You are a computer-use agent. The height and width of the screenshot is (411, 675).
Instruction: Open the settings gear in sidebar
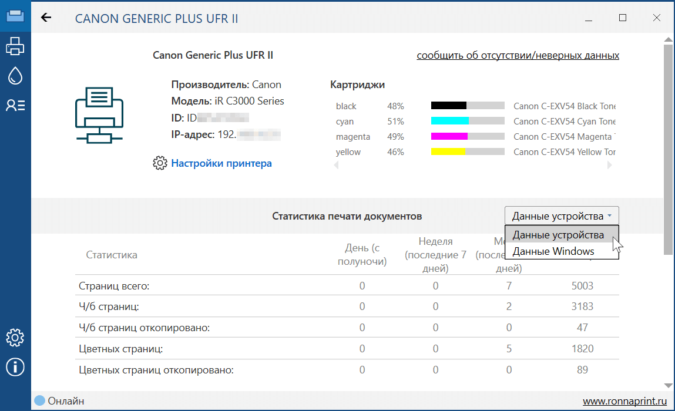click(x=15, y=338)
